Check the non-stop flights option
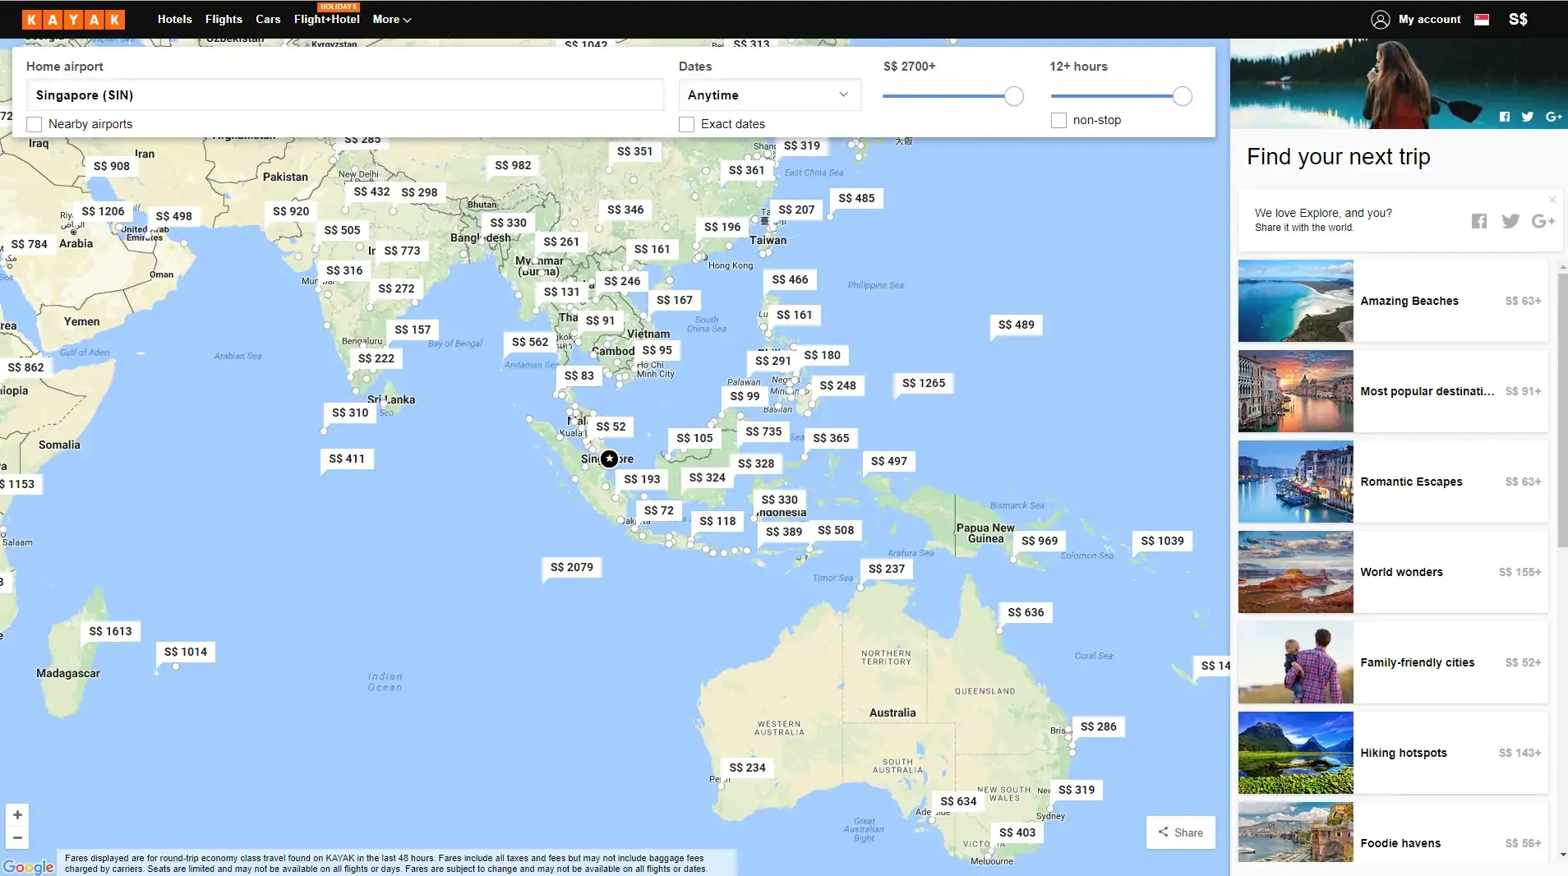The height and width of the screenshot is (876, 1568). point(1058,120)
